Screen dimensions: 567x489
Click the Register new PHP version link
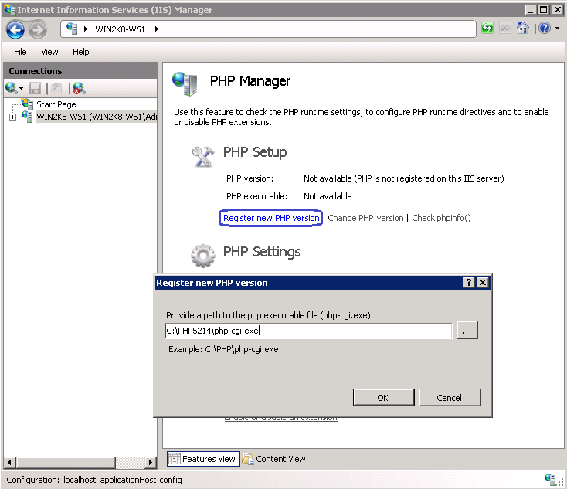[x=271, y=218]
